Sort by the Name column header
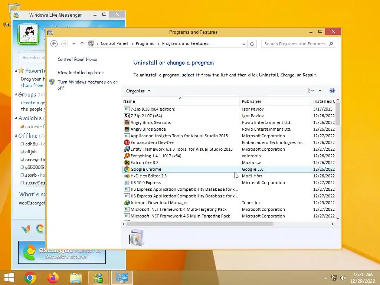 click(x=181, y=101)
